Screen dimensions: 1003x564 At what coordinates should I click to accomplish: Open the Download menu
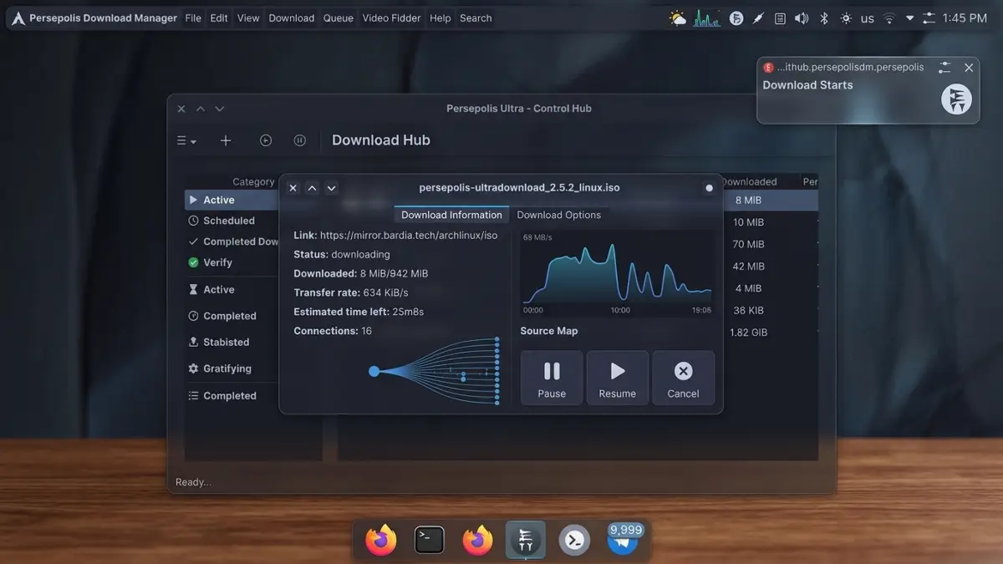292,18
